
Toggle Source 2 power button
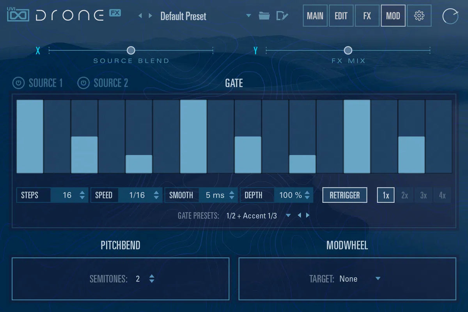tap(83, 83)
